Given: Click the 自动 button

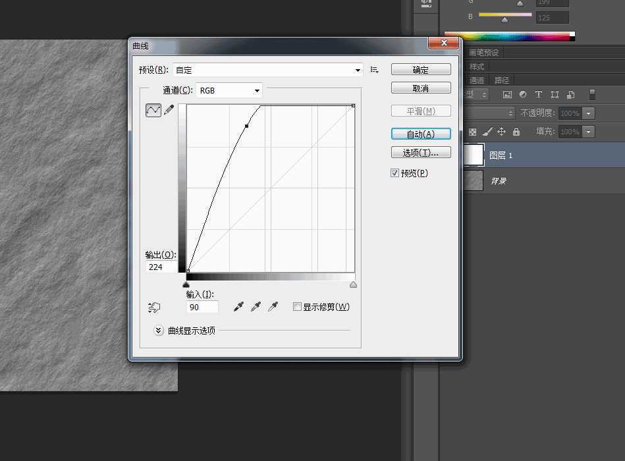Looking at the screenshot, I should (421, 133).
